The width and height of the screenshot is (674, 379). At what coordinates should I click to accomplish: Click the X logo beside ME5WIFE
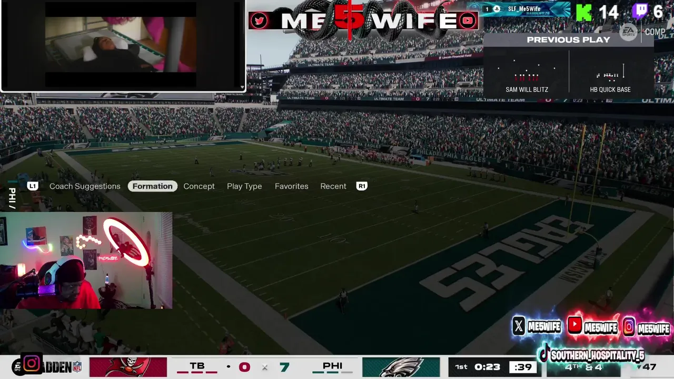pos(519,327)
